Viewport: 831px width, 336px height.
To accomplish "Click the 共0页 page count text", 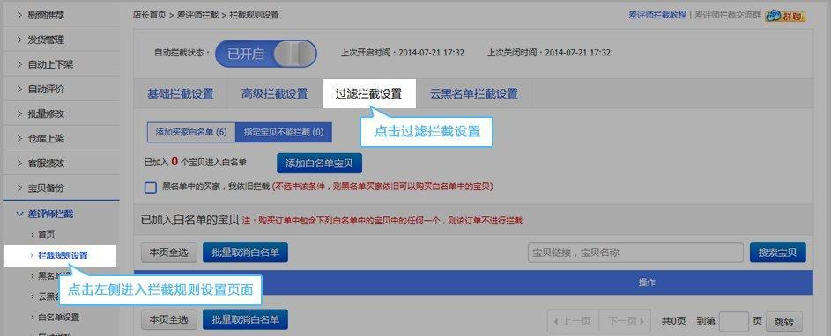I will click(x=673, y=321).
